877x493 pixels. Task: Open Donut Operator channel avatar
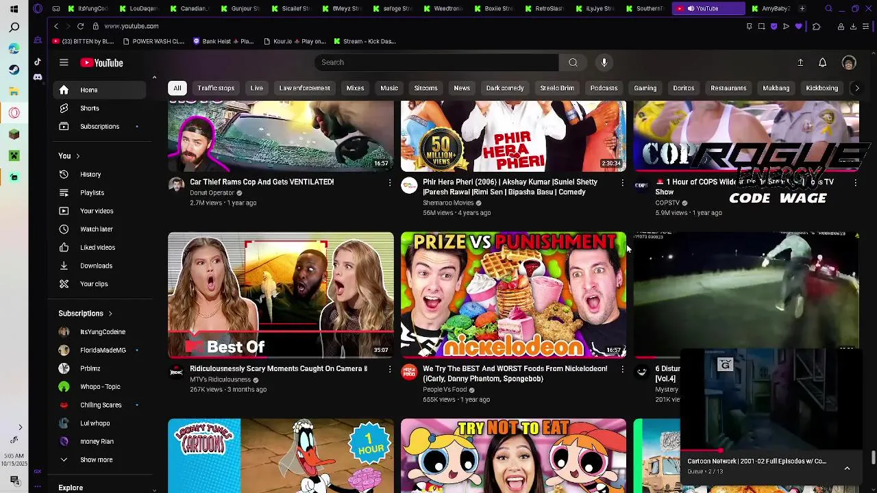[x=177, y=185]
